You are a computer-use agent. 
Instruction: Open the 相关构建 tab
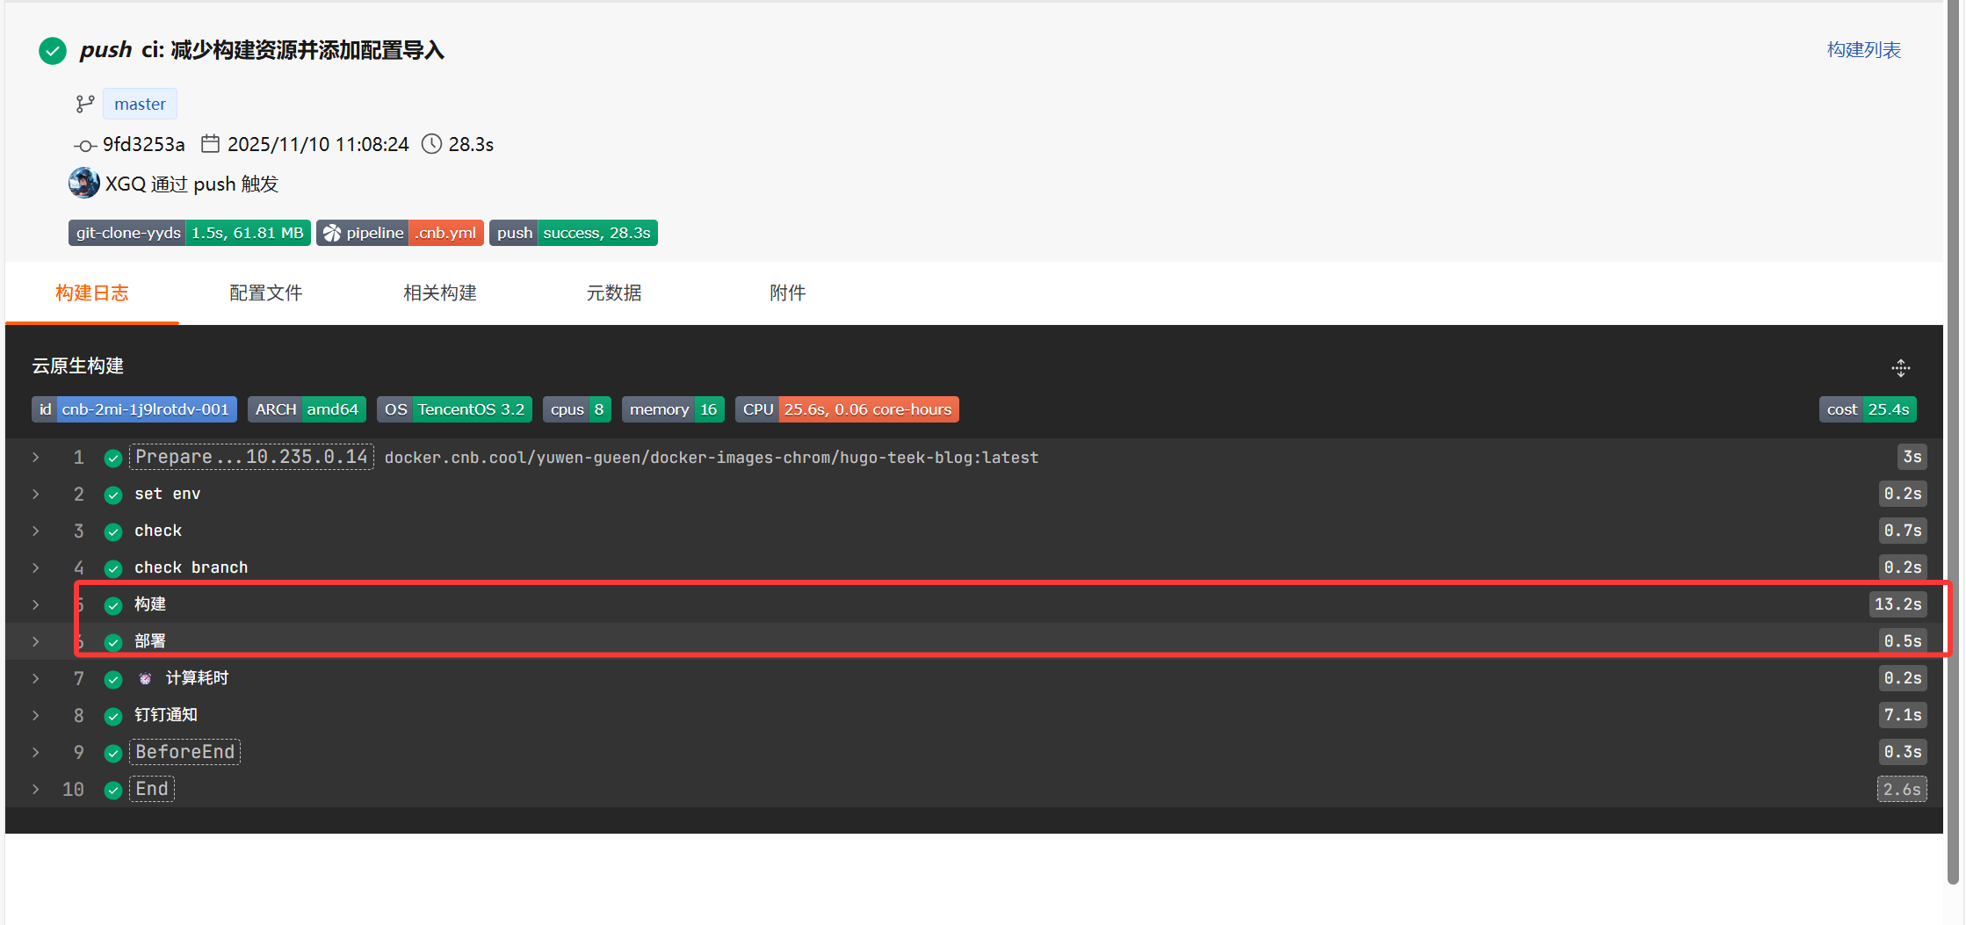tap(439, 293)
